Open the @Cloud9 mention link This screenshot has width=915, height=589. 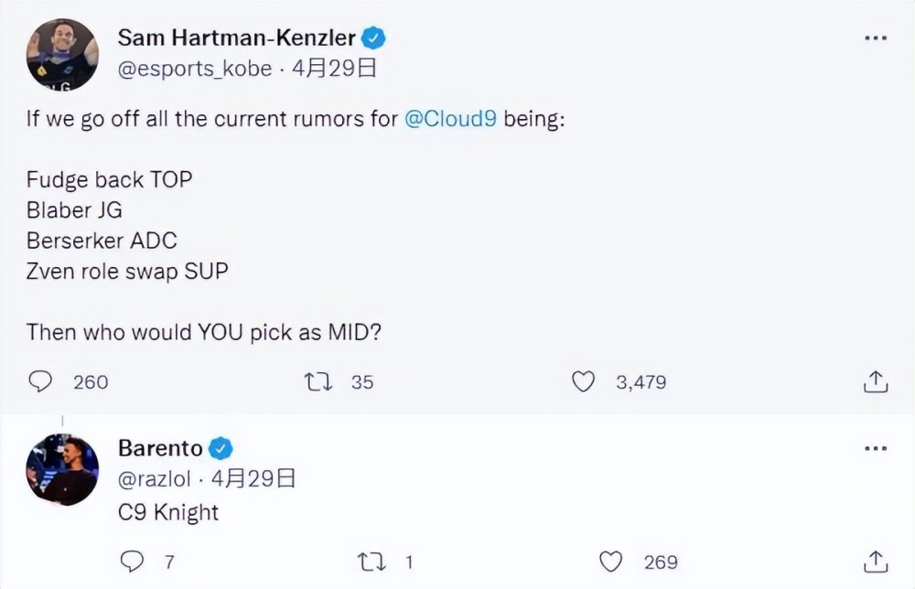[x=450, y=120]
